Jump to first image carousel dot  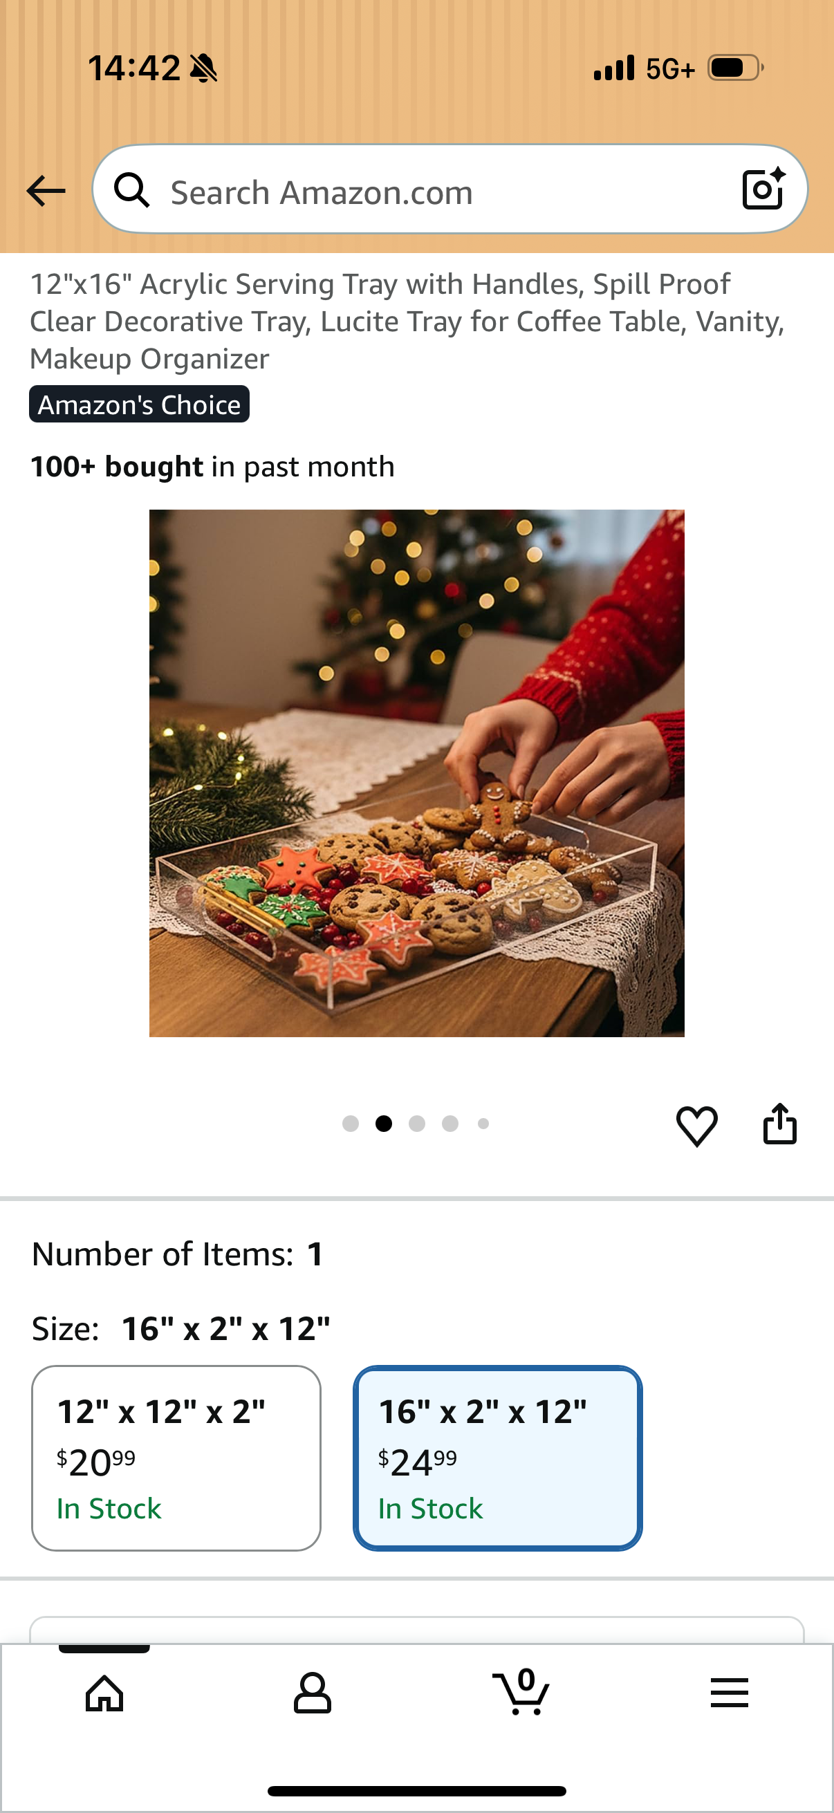pyautogui.click(x=351, y=1123)
